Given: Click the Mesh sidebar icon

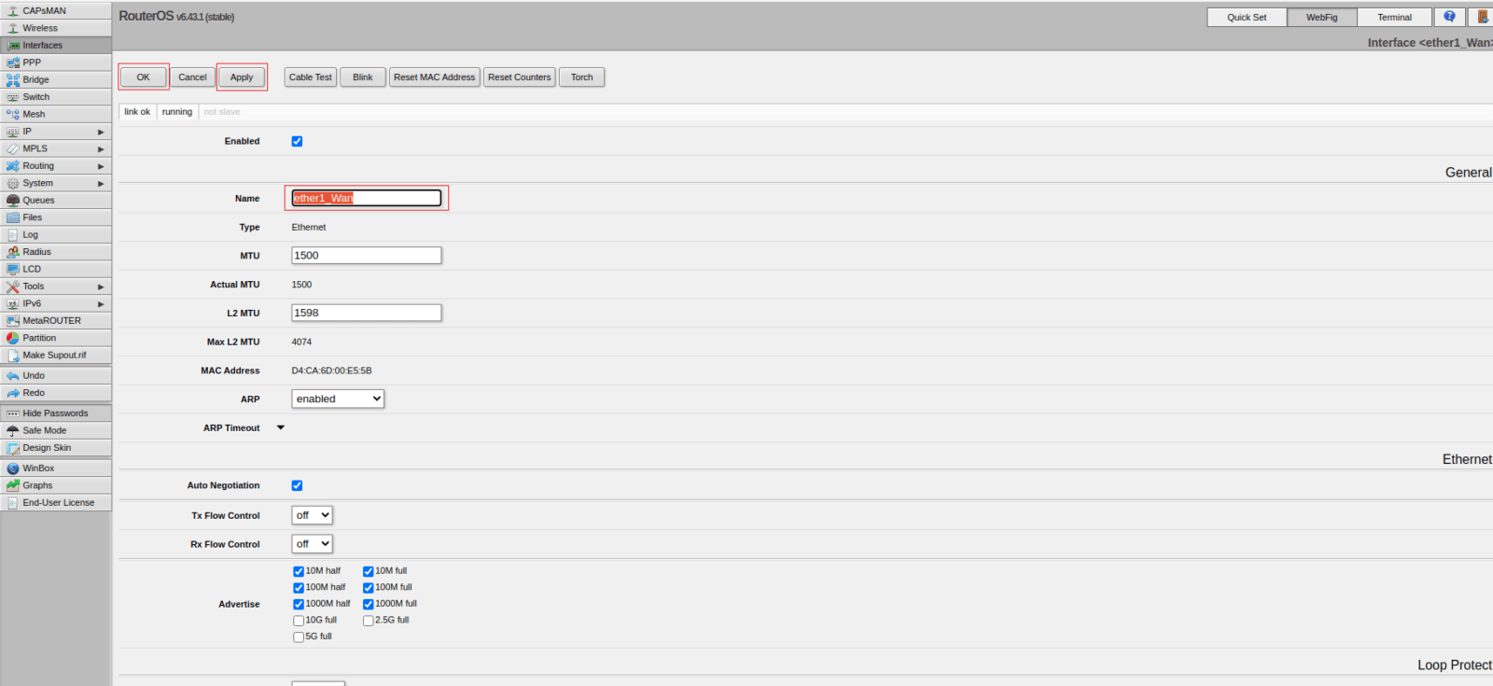Looking at the screenshot, I should coord(13,114).
